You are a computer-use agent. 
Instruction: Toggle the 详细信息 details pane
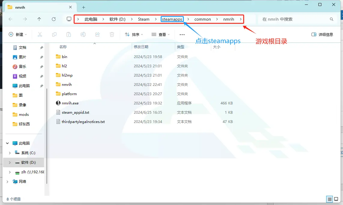point(322,34)
